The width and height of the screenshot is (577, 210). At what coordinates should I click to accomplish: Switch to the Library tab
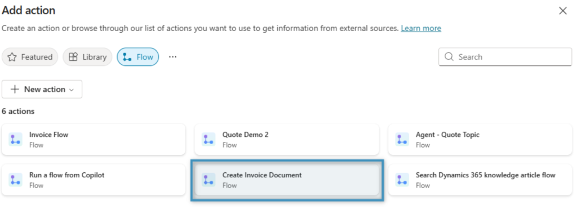tap(87, 57)
